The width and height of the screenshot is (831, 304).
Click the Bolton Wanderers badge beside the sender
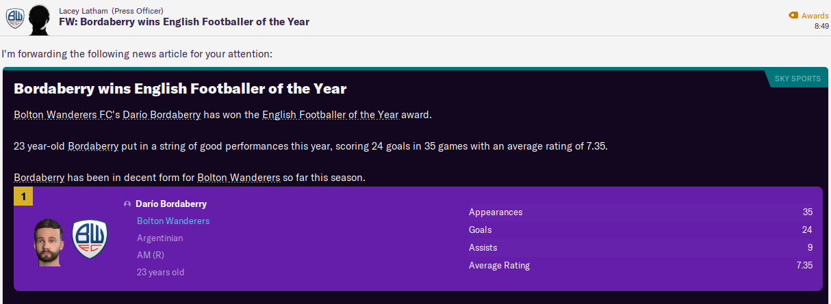[x=15, y=18]
